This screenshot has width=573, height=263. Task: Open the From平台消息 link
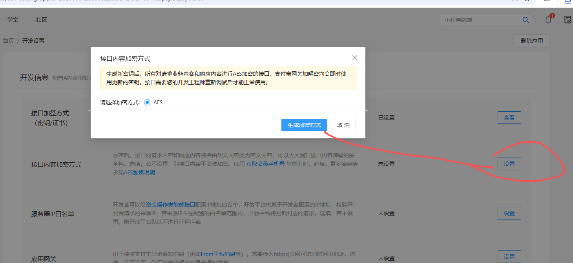[218, 254]
